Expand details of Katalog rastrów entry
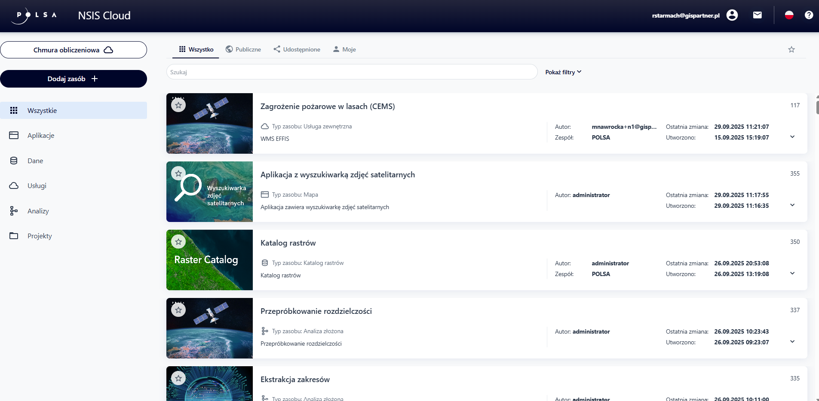This screenshot has height=401, width=819. coord(792,273)
